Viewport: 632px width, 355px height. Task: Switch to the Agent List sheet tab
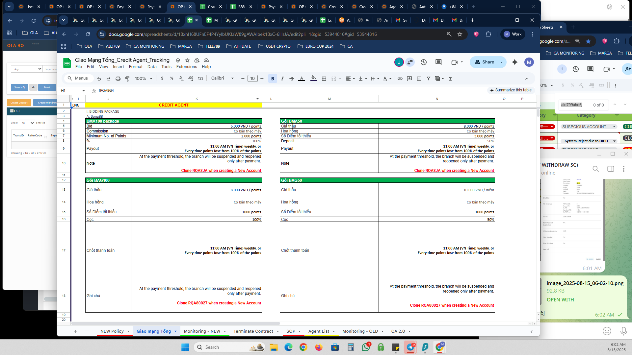tap(319, 331)
